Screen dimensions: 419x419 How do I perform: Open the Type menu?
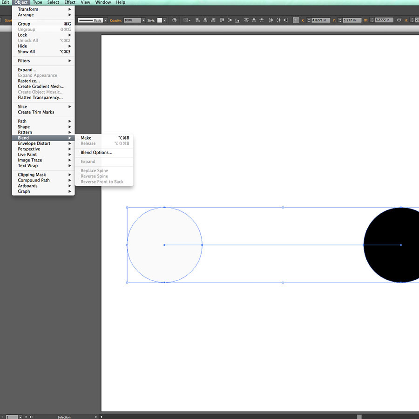[37, 2]
